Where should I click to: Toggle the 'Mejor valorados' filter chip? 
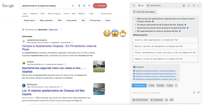pyautogui.click(x=46, y=21)
